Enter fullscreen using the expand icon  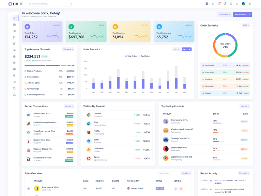(231, 4)
